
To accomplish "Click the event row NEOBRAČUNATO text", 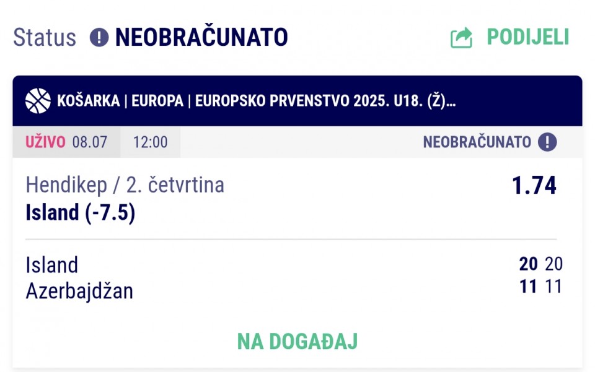I will [477, 142].
